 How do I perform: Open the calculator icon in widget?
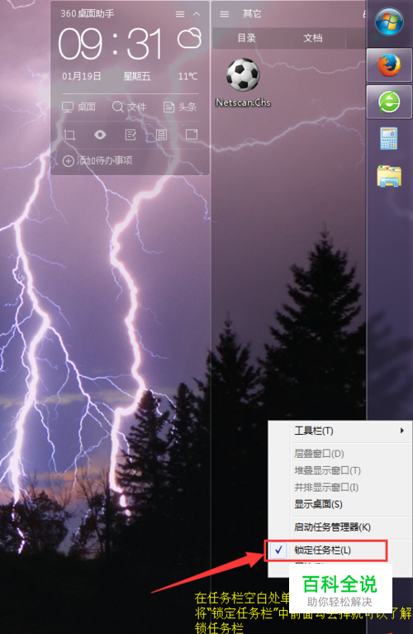(161, 135)
